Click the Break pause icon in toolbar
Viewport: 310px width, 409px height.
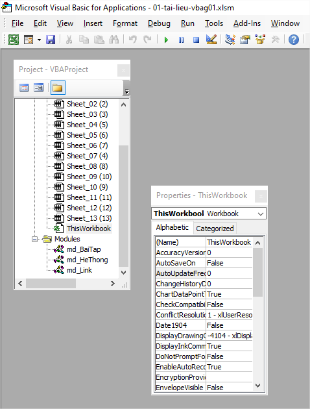click(x=181, y=40)
